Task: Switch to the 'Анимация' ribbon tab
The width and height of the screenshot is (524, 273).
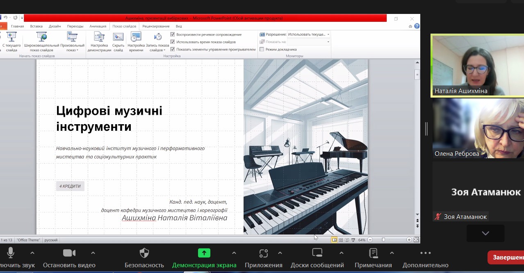Action: (x=98, y=26)
